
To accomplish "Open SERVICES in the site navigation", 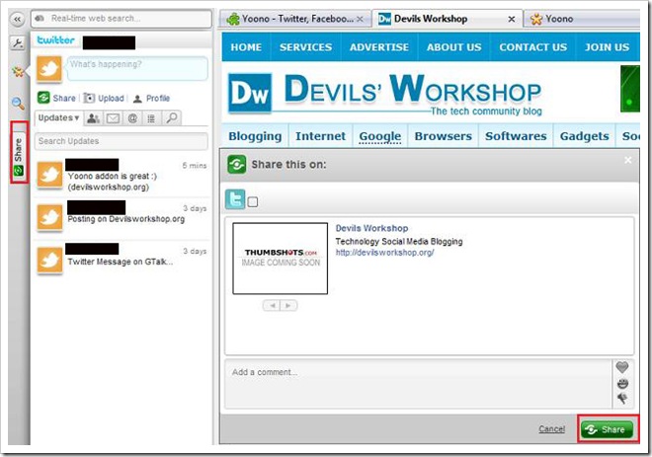I will point(305,47).
